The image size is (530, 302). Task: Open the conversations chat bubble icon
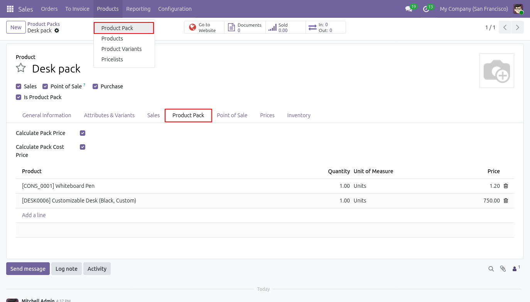click(x=408, y=9)
